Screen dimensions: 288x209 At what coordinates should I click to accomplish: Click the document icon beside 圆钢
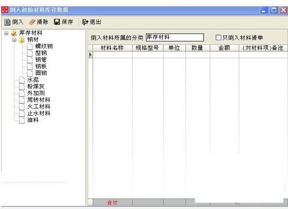(30, 73)
